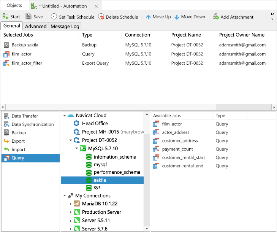Click Export Query type of film_actor_filter
277x232 pixels.
point(95,63)
